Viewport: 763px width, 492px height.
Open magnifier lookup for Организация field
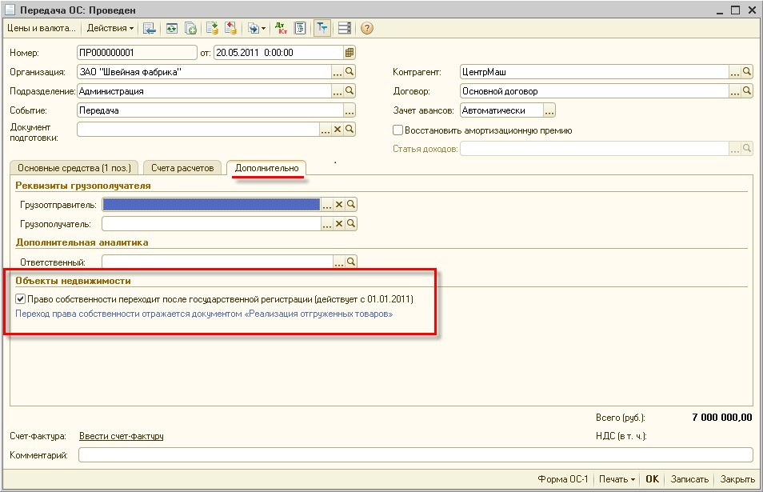pyautogui.click(x=350, y=72)
